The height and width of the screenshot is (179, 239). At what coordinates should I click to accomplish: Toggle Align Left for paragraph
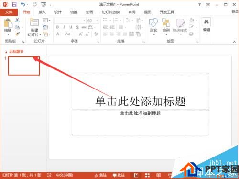click(105, 34)
